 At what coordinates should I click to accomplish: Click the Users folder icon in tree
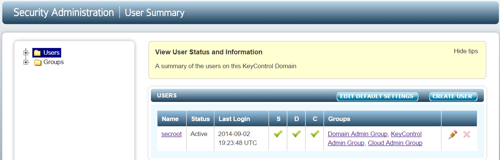(37, 53)
